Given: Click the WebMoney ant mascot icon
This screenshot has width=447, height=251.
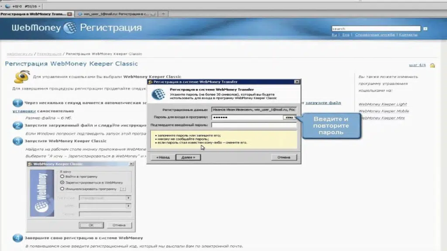Looking at the screenshot, I should coord(22,77).
